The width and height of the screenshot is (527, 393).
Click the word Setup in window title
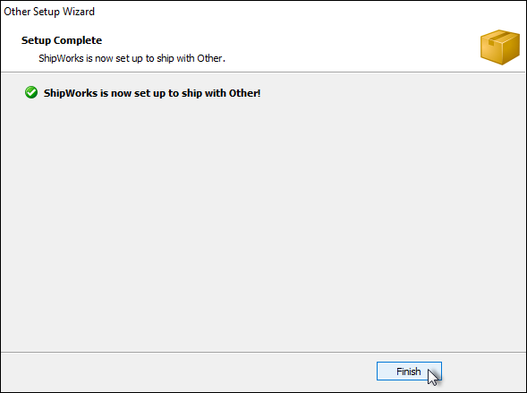coord(47,12)
